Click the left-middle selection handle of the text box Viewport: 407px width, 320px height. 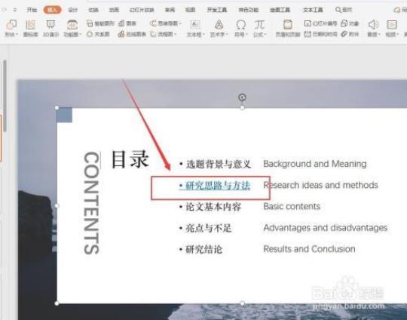click(x=57, y=206)
